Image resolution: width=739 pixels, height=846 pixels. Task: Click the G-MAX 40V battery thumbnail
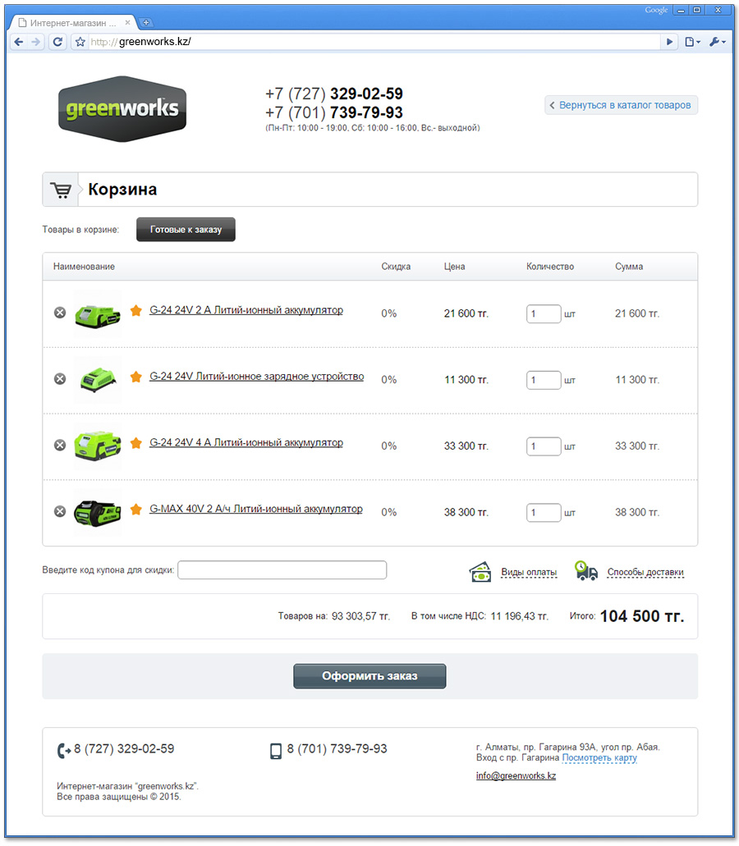pos(97,513)
